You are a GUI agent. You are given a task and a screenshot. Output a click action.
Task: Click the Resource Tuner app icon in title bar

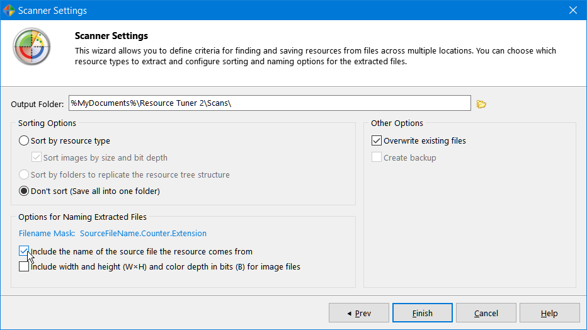(9, 10)
